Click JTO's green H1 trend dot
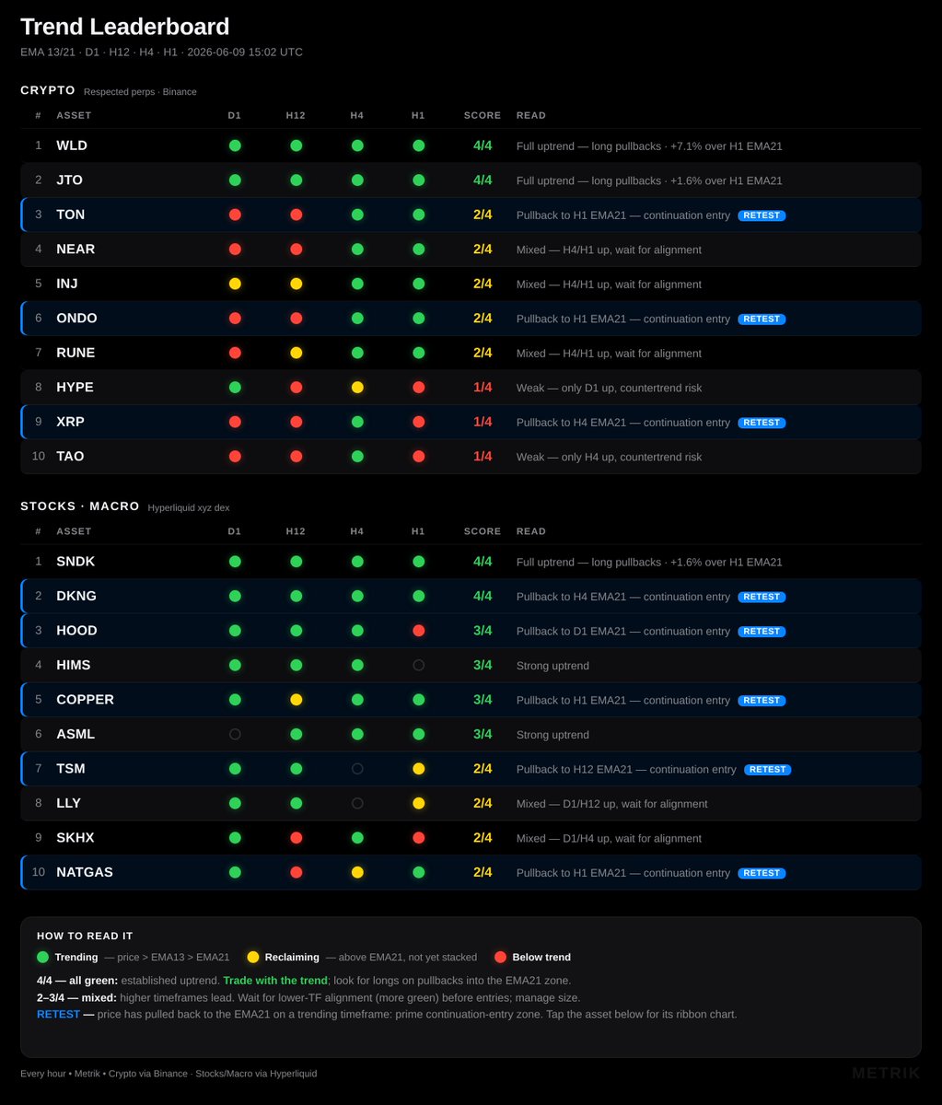This screenshot has width=942, height=1105. [418, 180]
